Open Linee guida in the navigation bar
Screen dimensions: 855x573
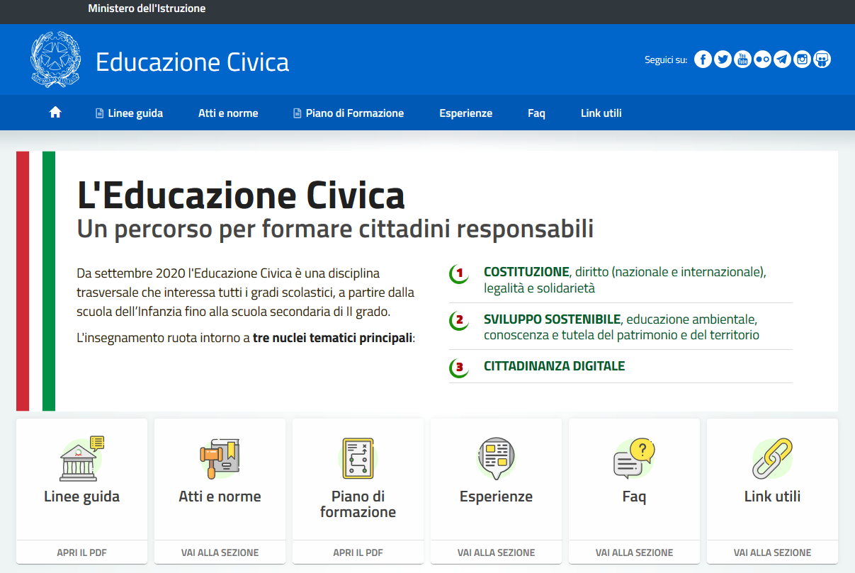(129, 113)
